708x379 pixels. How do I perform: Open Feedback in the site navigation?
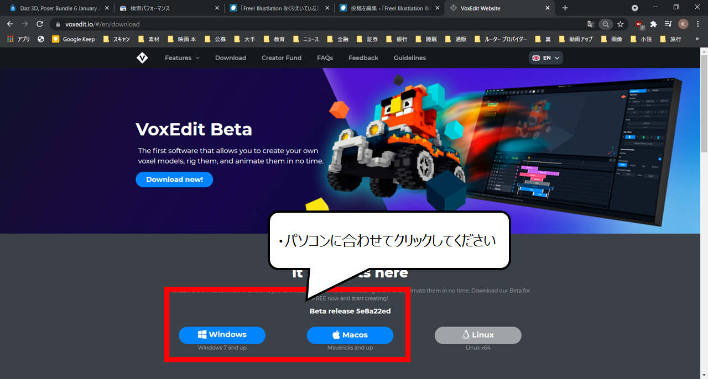pos(363,58)
